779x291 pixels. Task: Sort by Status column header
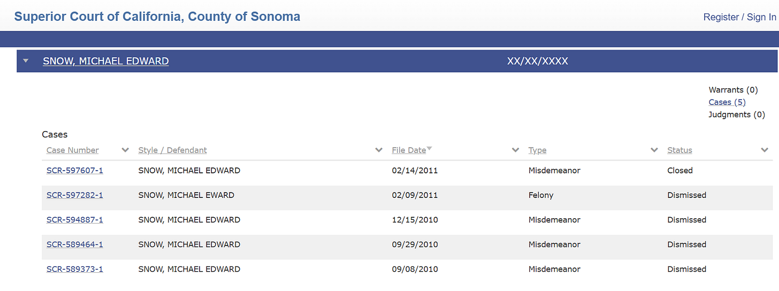pyautogui.click(x=679, y=150)
